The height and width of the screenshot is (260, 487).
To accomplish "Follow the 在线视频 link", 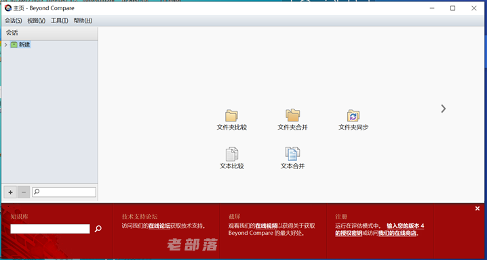I will pyautogui.click(x=266, y=226).
